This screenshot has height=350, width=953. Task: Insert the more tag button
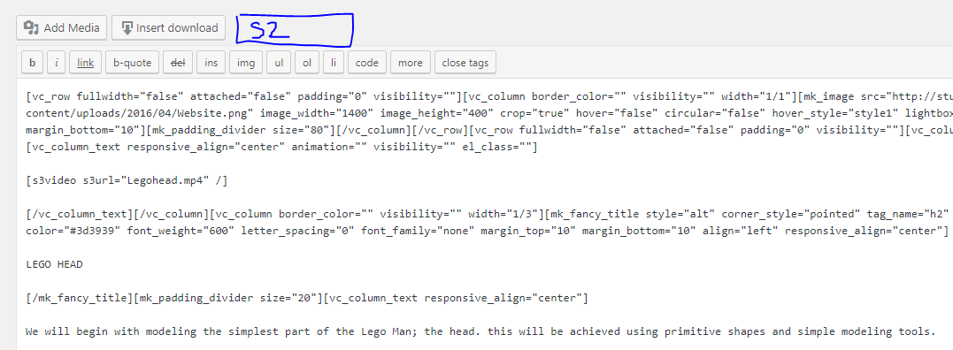click(411, 63)
